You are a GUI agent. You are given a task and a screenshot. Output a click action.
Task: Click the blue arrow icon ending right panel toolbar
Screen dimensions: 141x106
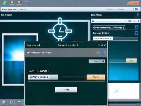[x=139, y=21]
